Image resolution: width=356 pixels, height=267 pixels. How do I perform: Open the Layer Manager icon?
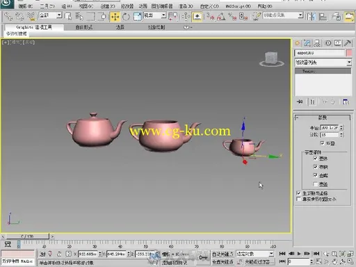coord(337,17)
